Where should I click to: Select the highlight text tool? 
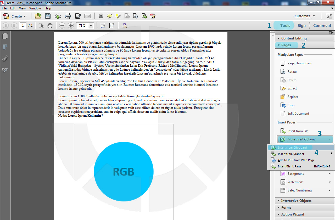tap(118, 16)
